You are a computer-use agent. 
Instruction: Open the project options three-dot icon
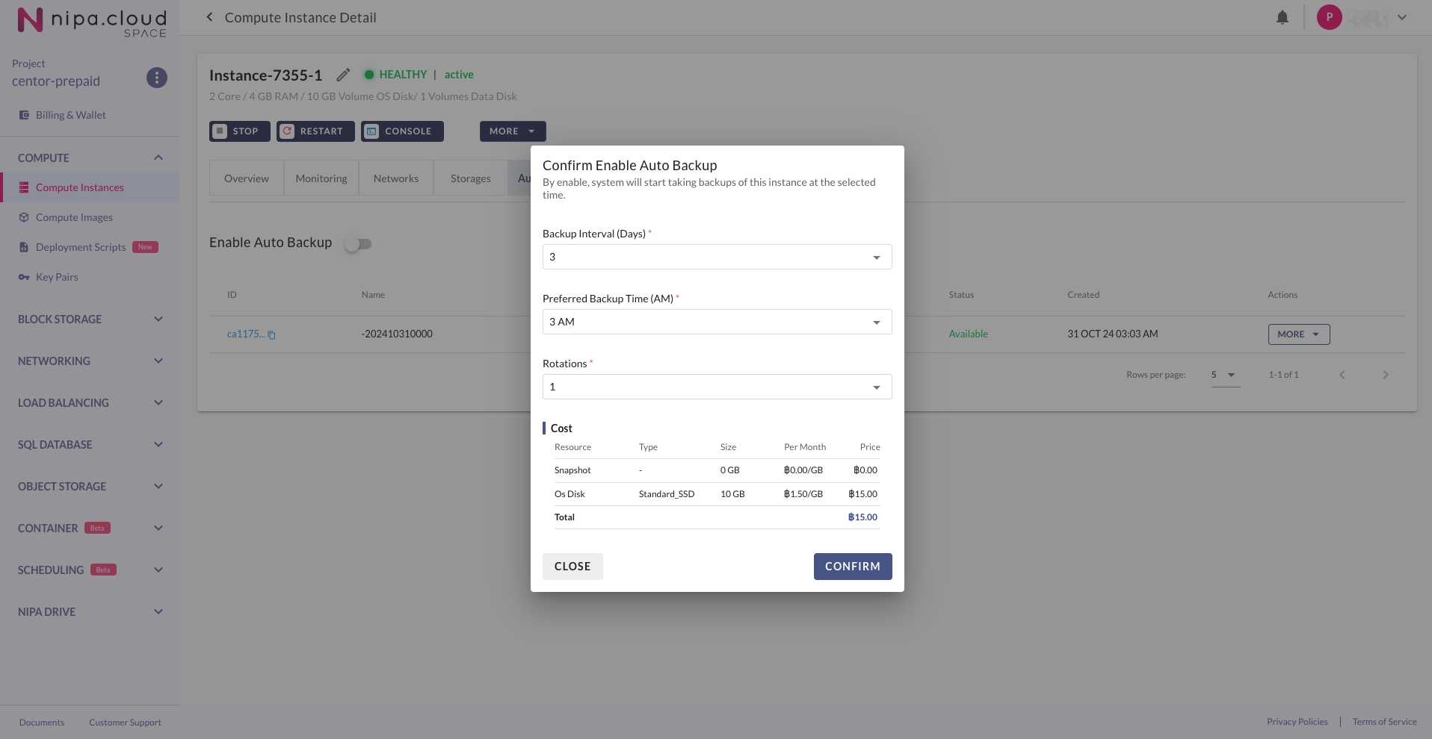(156, 78)
